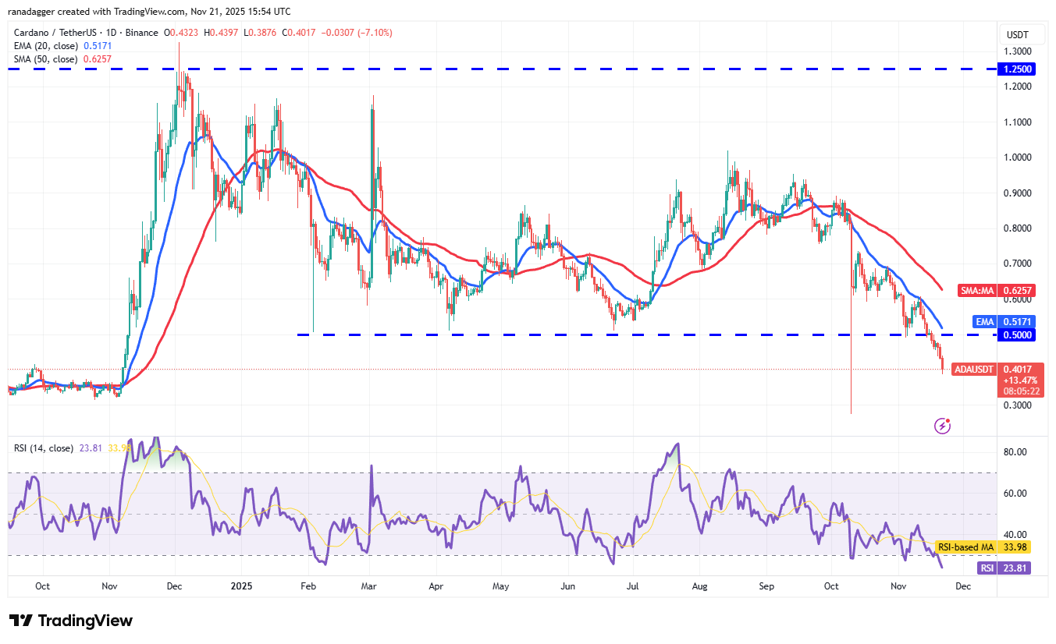Click 2025 on the time axis
This screenshot has width=1056, height=644.
point(241,586)
